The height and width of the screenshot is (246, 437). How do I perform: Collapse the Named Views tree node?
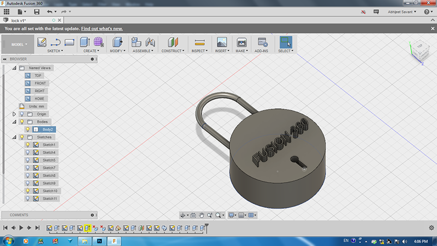pos(14,68)
